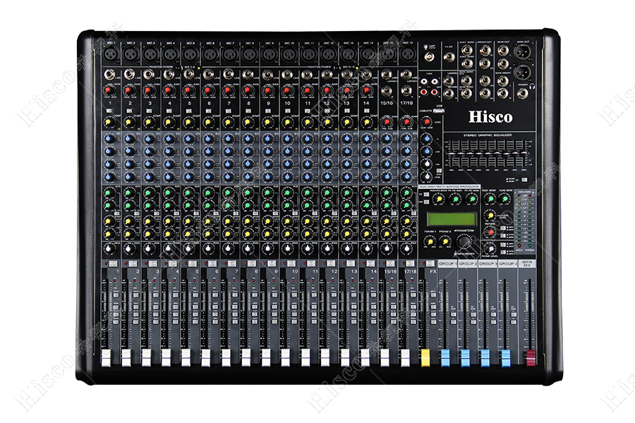
Task: Click the channel 14 white PAN knob
Action: pos(367,247)
